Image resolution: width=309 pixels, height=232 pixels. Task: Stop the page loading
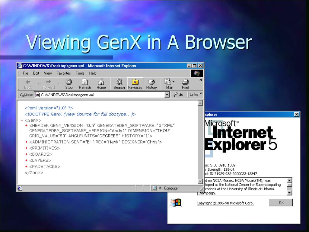point(69,84)
